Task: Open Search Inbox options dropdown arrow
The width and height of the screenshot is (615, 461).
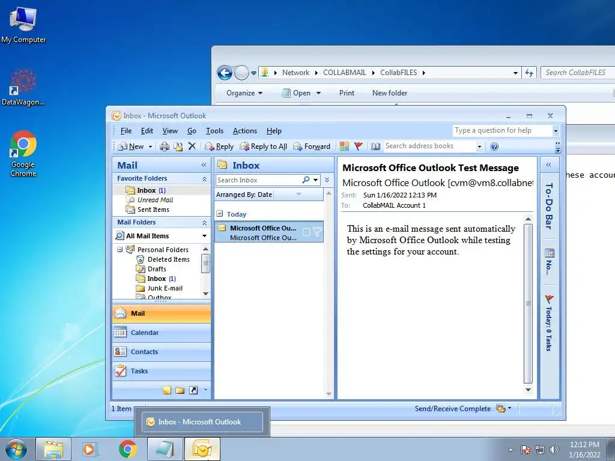Action: point(315,179)
